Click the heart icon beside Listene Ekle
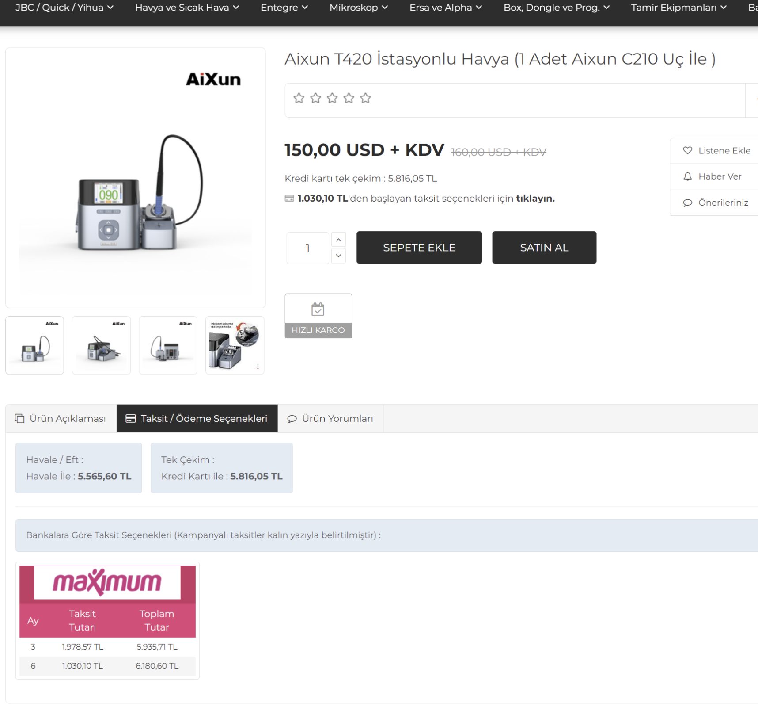 pyautogui.click(x=687, y=151)
